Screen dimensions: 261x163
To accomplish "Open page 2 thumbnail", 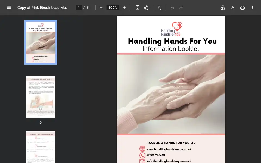I will pyautogui.click(x=41, y=97).
